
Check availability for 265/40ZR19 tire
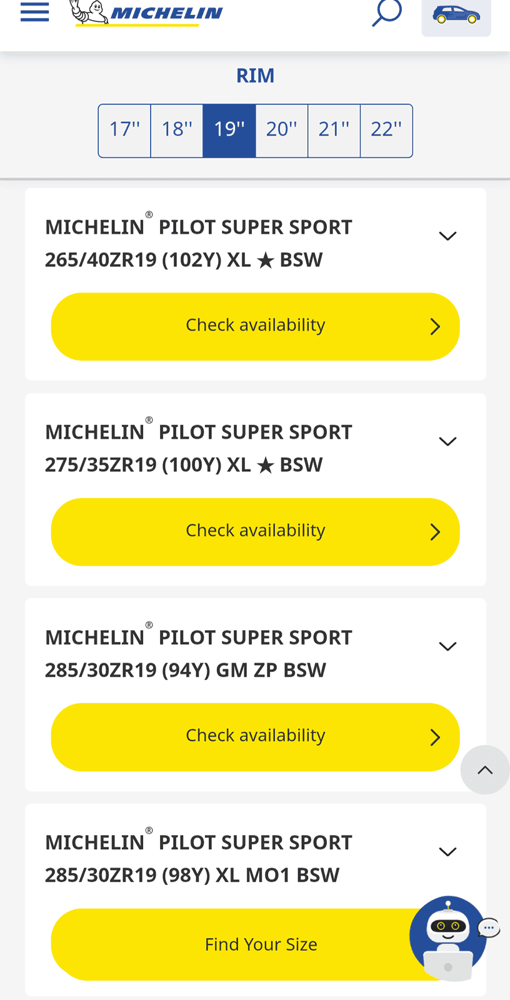[x=255, y=326]
